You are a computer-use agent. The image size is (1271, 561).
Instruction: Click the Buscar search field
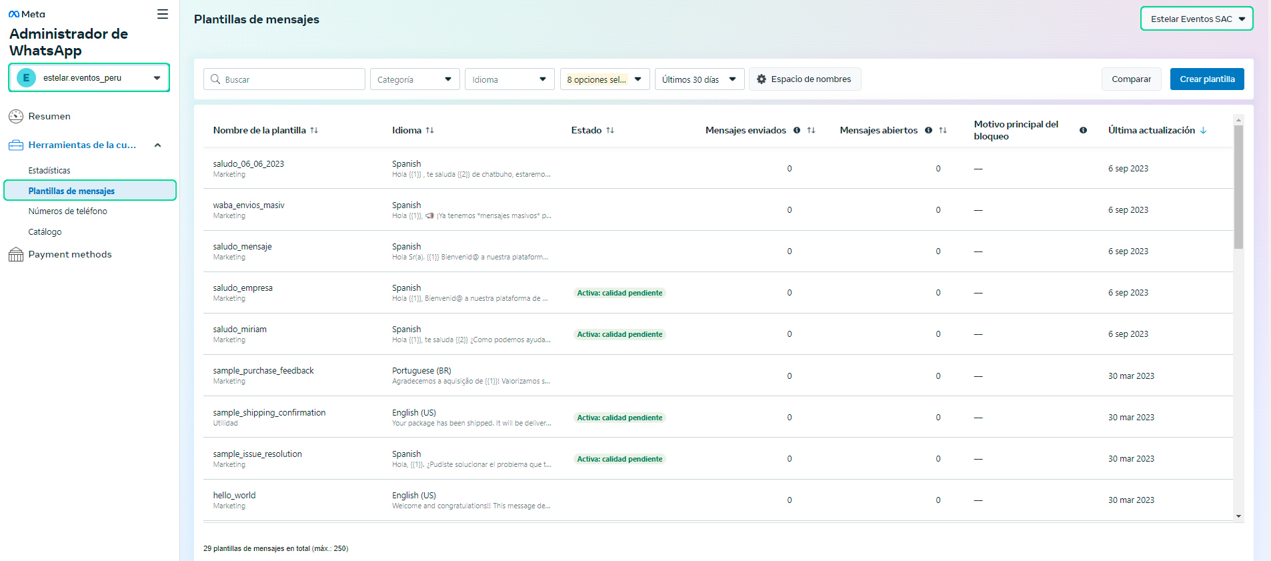click(285, 79)
